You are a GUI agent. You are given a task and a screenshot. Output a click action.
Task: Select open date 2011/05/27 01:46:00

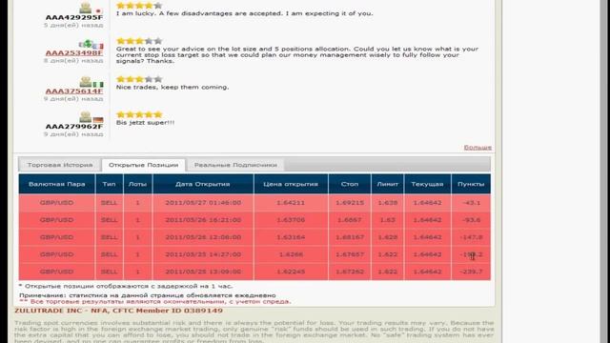point(203,203)
